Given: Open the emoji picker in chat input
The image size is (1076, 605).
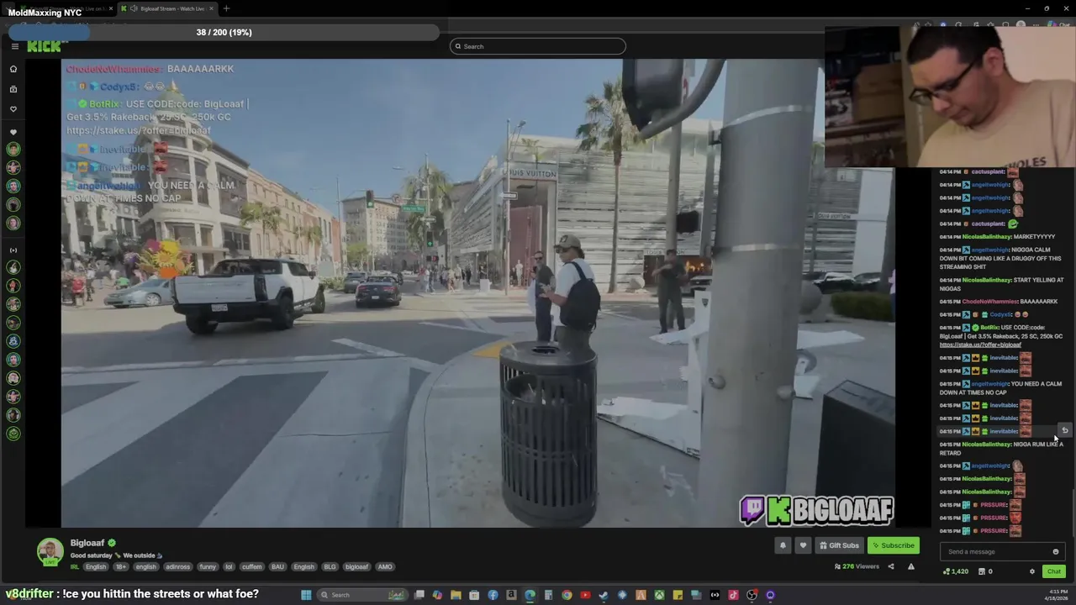Looking at the screenshot, I should (1056, 551).
